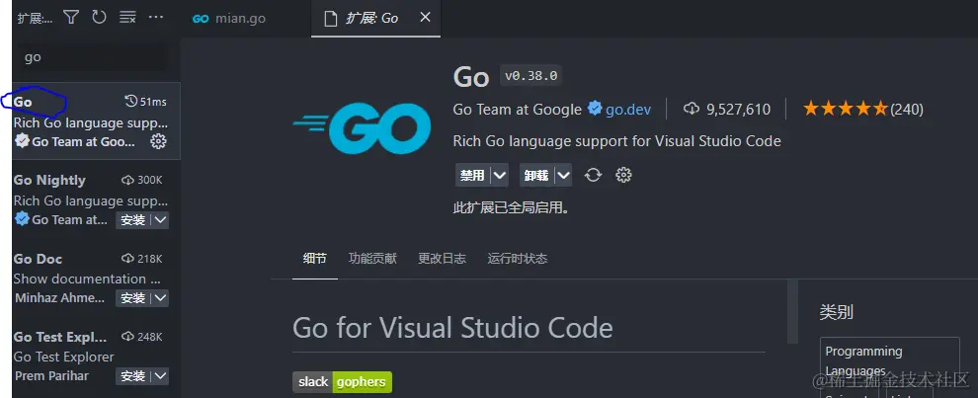Click the large Go logo image
Screen dimensions: 978x398
pyautogui.click(x=362, y=127)
